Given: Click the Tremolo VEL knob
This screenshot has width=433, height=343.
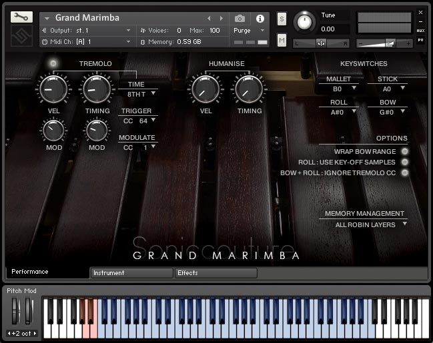Looking at the screenshot, I should pos(53,89).
